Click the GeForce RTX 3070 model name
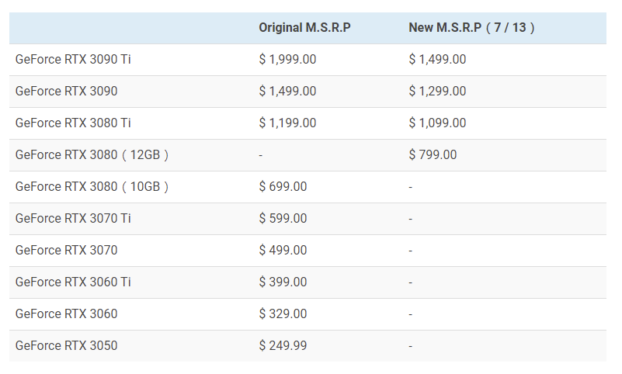622x374 pixels. (67, 250)
